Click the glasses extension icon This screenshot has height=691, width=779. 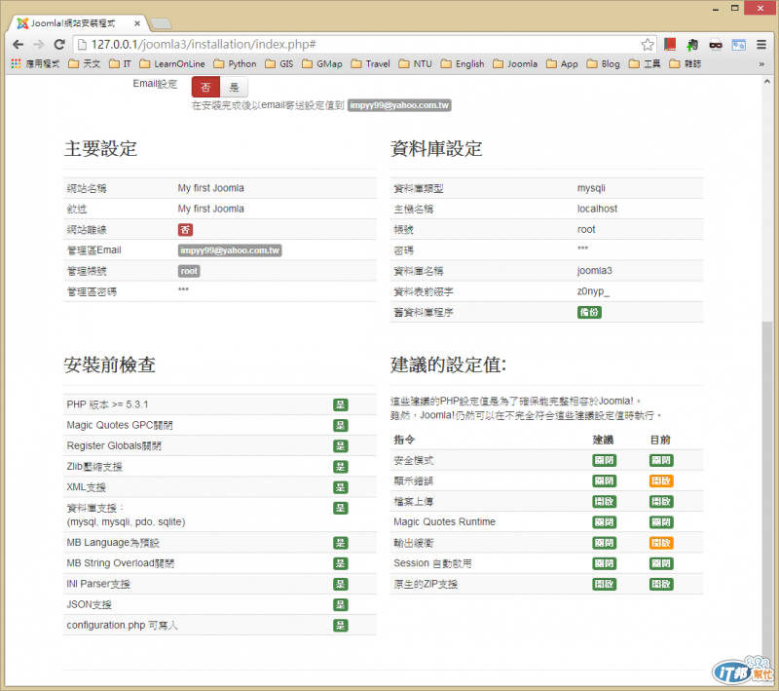coord(716,45)
